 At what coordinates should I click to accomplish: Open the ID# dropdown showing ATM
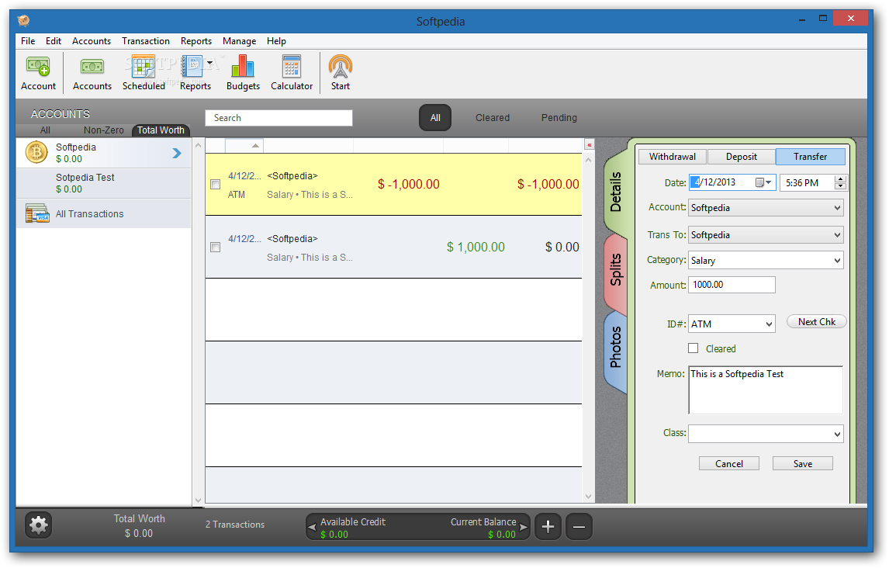pos(732,324)
